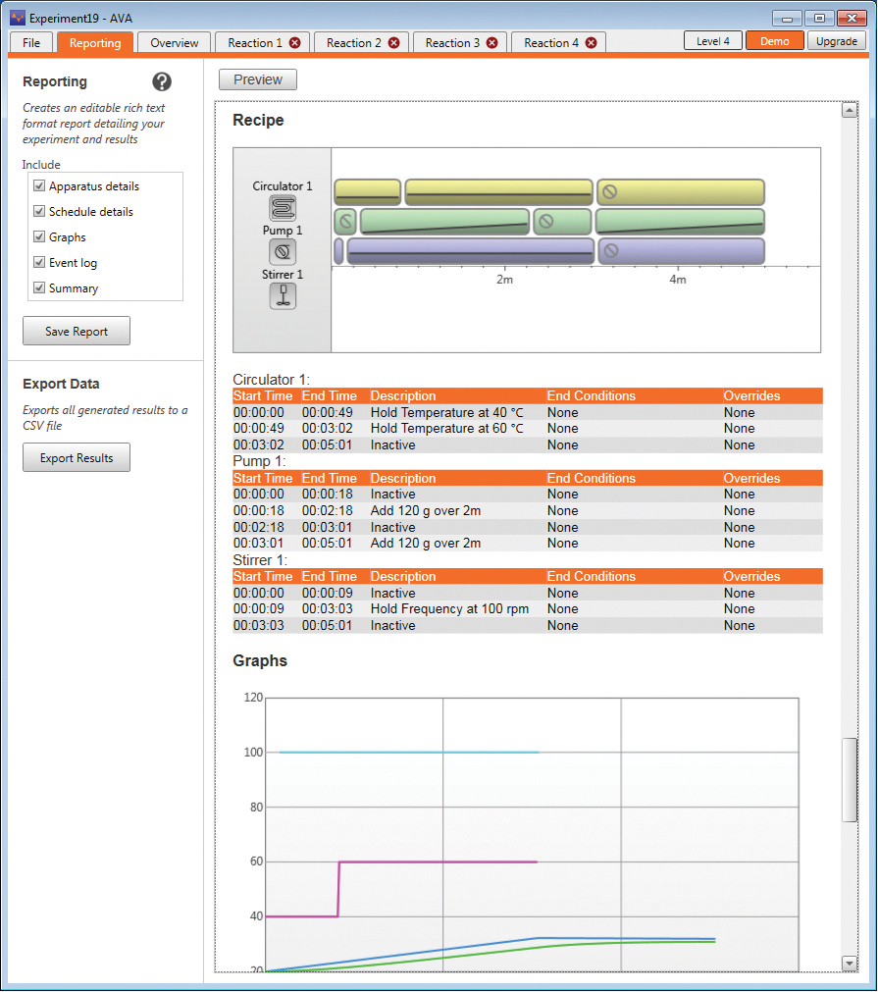878x992 pixels.
Task: Click the Upgrade button
Action: click(836, 41)
